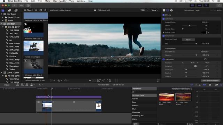This screenshot has width=223, height=125.
Task: Open the viewer zoom percentage dropdown
Action: 144,10
